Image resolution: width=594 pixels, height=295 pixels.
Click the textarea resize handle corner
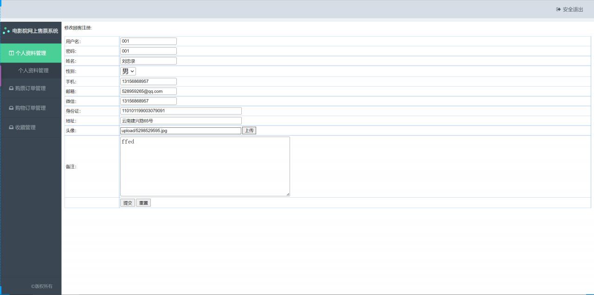288,194
